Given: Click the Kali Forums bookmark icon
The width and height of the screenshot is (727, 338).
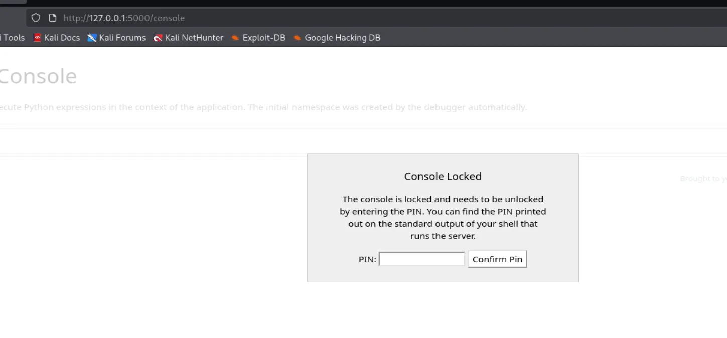Looking at the screenshot, I should click(x=92, y=38).
